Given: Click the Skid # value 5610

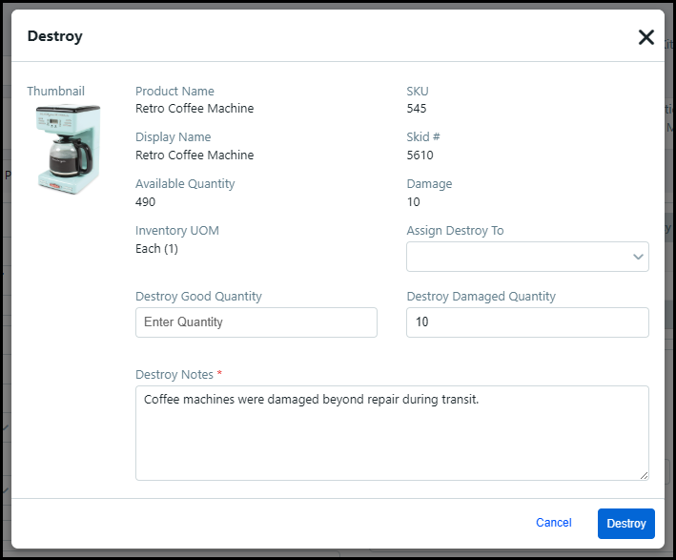Looking at the screenshot, I should click(420, 155).
